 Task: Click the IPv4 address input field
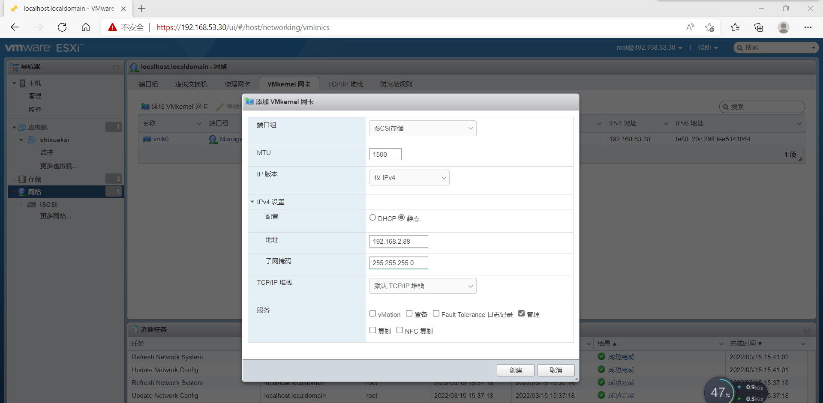399,242
